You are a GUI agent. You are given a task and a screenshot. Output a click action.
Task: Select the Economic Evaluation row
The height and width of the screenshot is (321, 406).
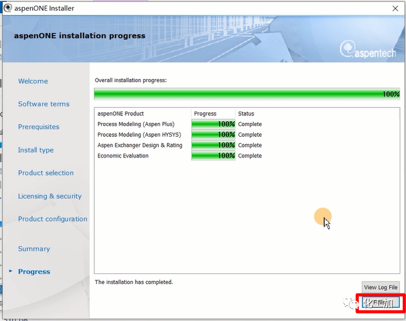point(123,155)
